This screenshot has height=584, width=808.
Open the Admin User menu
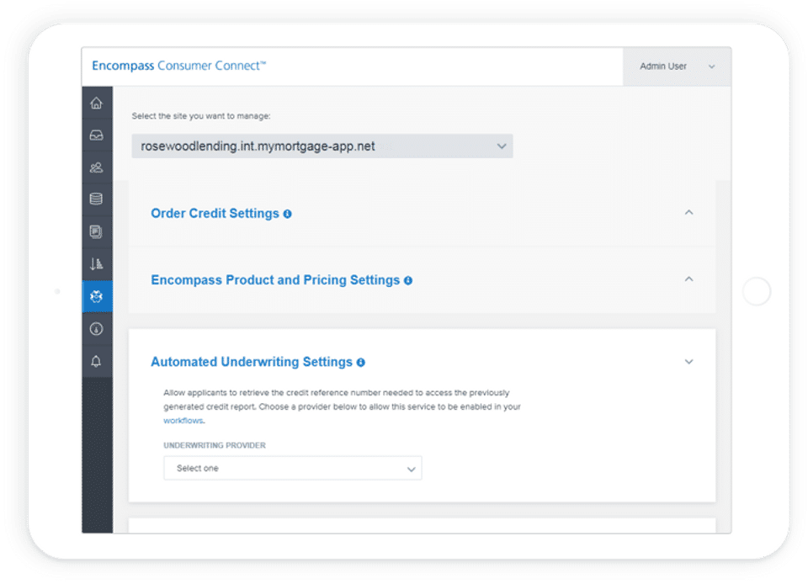tap(677, 66)
